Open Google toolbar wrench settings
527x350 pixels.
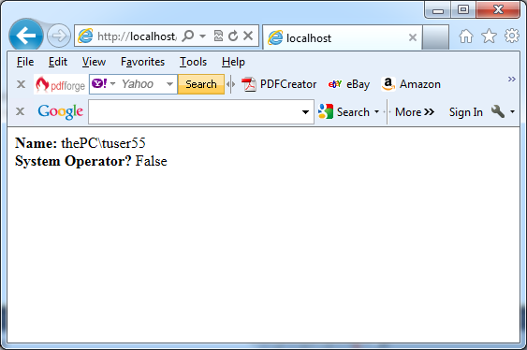(503, 111)
